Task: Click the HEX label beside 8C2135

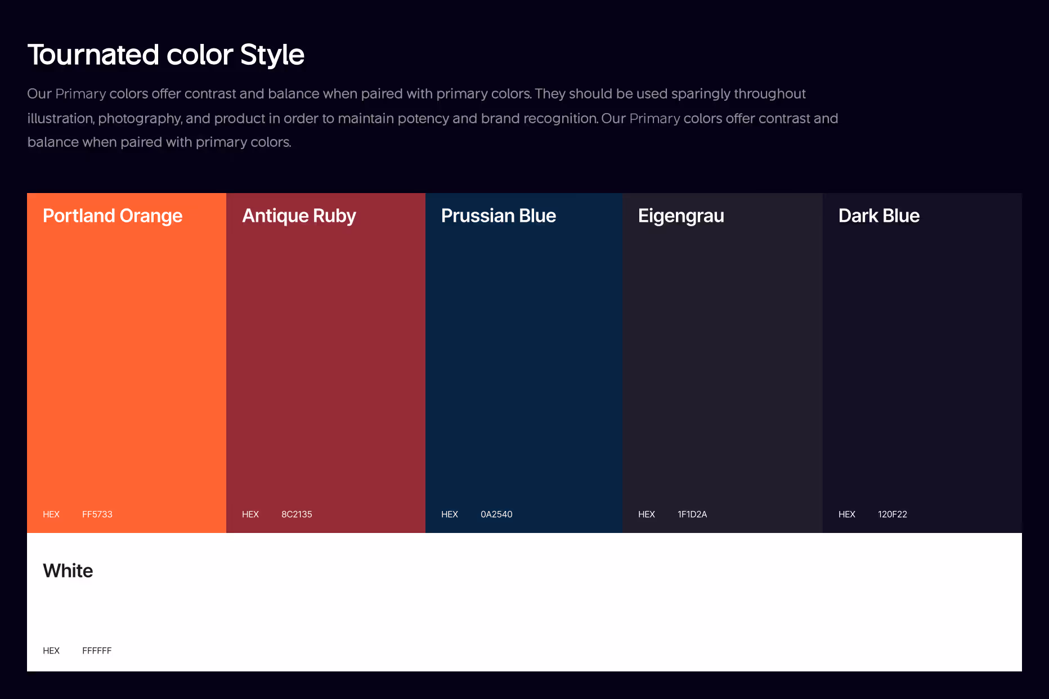Action: point(250,514)
